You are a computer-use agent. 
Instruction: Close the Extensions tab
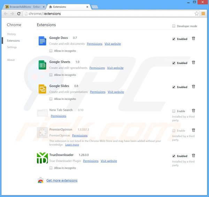tap(87, 7)
